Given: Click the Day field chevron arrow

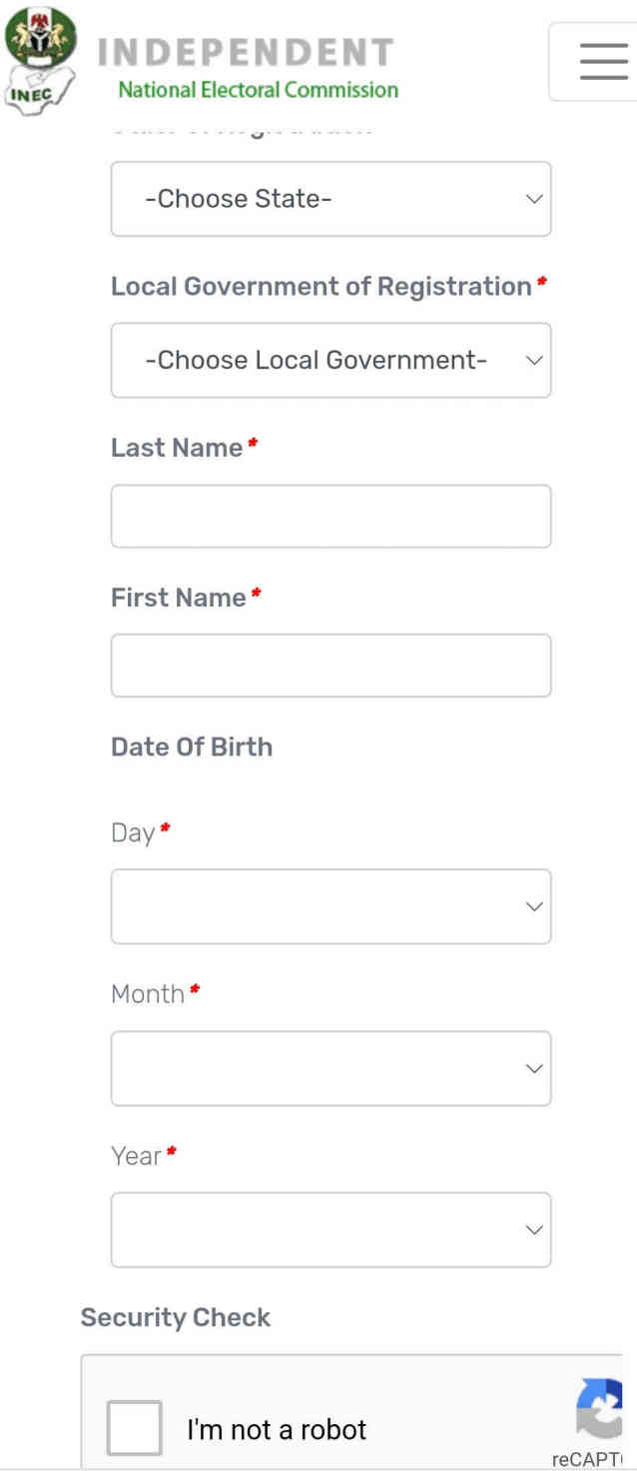Looking at the screenshot, I should click(x=534, y=906).
